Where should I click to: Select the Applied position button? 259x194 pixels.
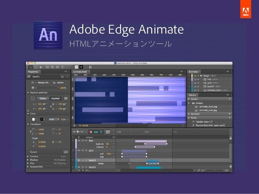(x=55, y=98)
